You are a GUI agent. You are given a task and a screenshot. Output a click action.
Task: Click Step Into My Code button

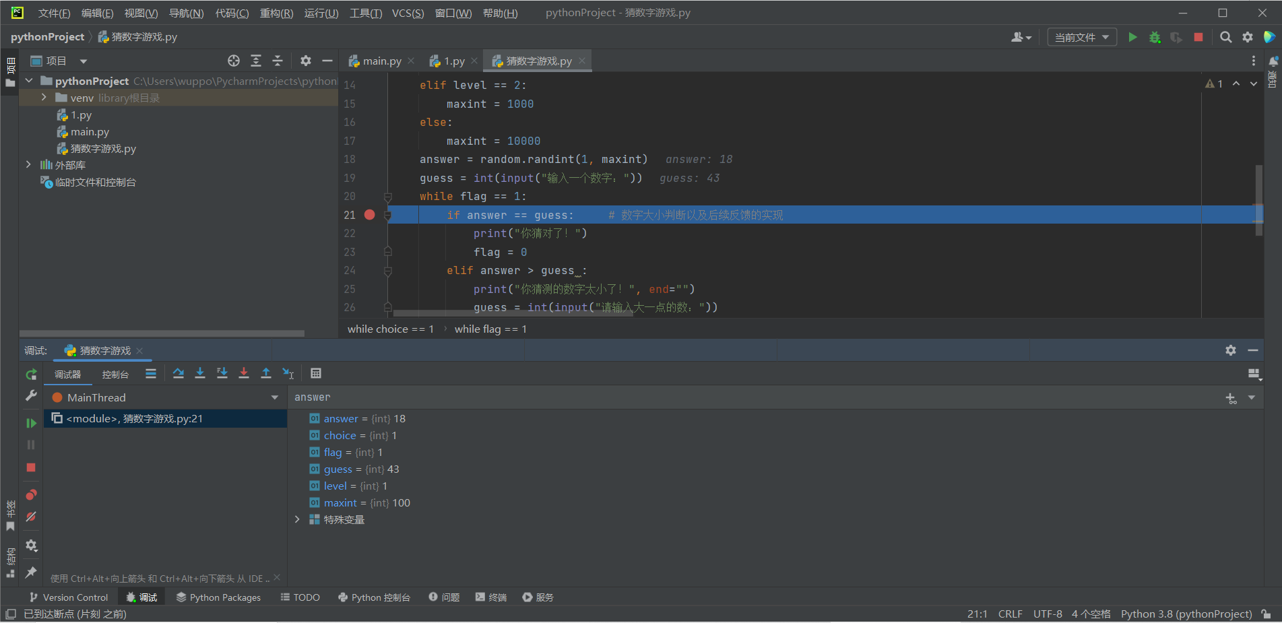[x=222, y=373]
